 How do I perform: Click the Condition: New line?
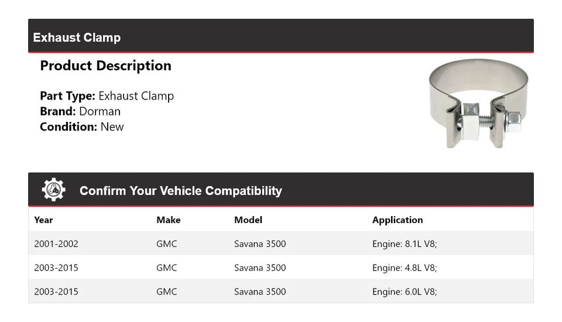[x=82, y=126]
